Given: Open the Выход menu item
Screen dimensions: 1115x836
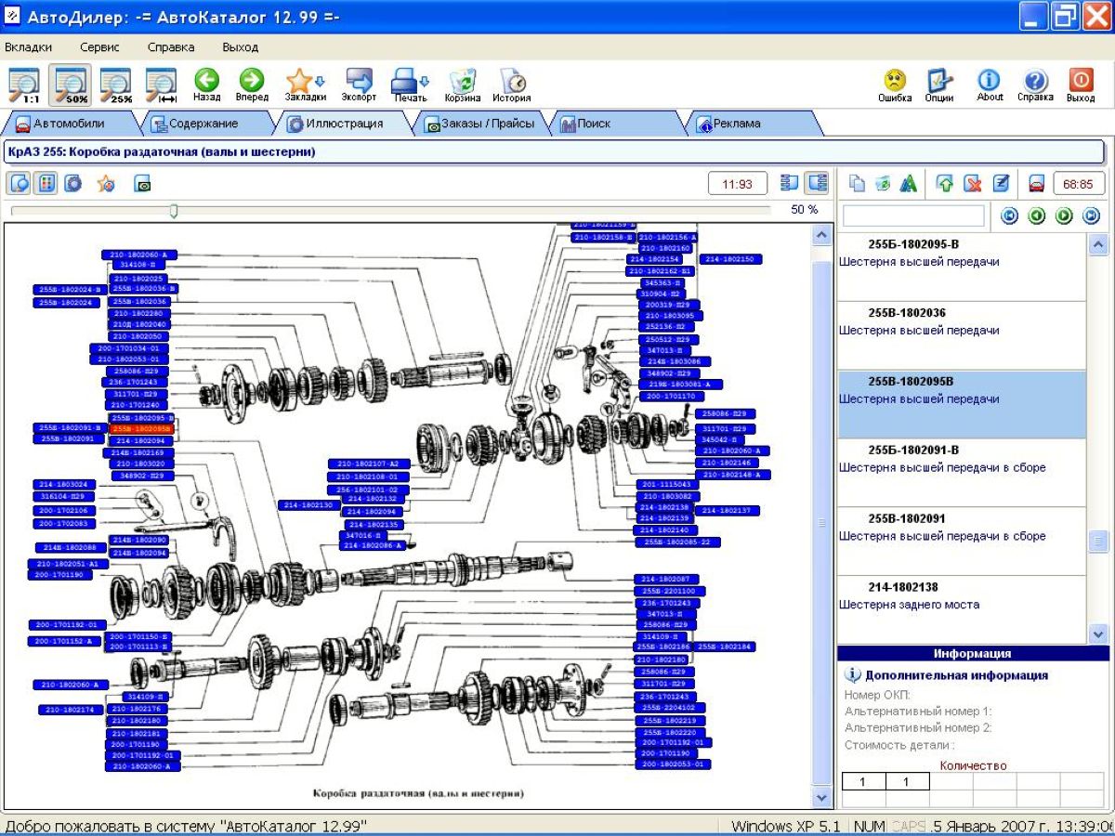Looking at the screenshot, I should tap(241, 46).
